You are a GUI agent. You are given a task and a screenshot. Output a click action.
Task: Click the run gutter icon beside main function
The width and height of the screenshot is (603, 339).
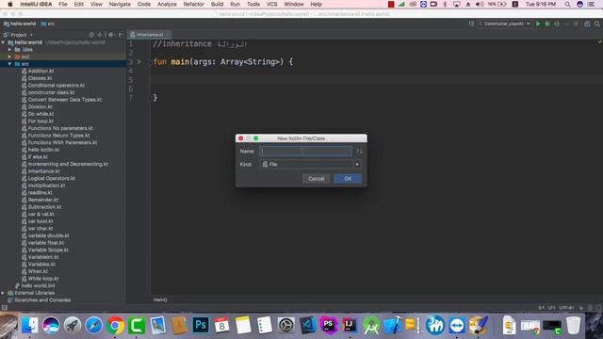(139, 62)
